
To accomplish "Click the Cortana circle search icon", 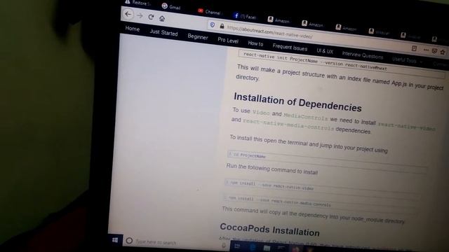I will 129,241.
